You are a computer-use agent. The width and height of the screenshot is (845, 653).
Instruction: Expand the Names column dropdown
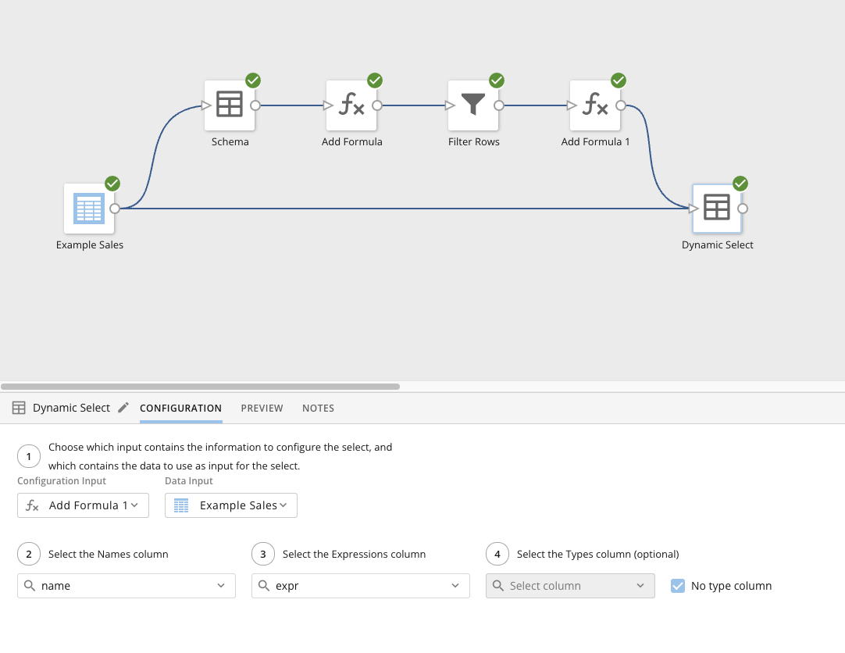click(x=127, y=586)
